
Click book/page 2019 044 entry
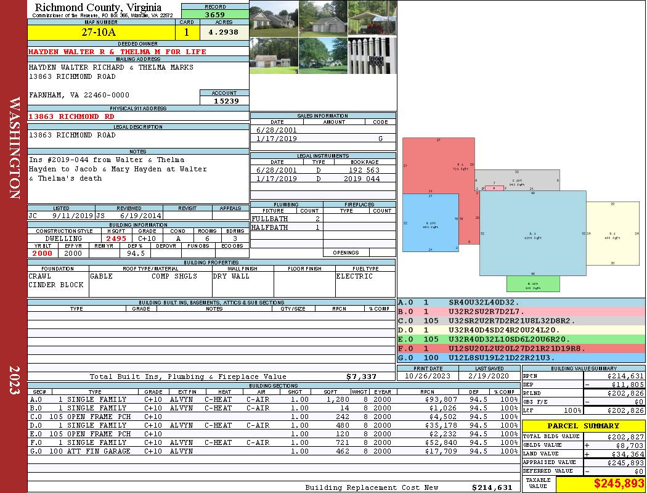click(x=362, y=179)
